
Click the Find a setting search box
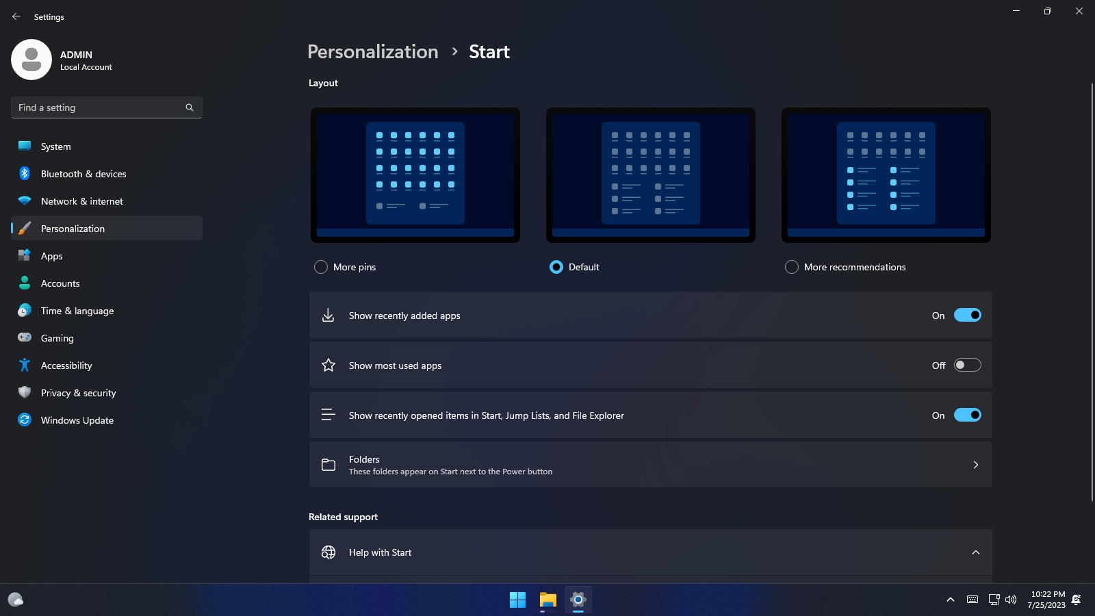click(107, 107)
